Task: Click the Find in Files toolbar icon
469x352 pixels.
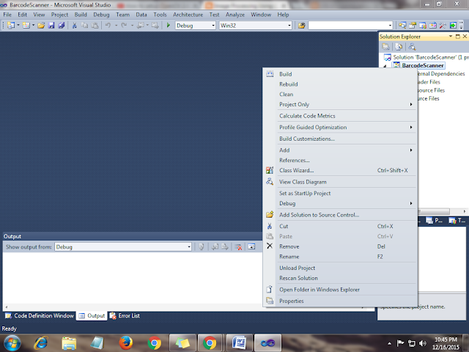Action: click(301, 26)
